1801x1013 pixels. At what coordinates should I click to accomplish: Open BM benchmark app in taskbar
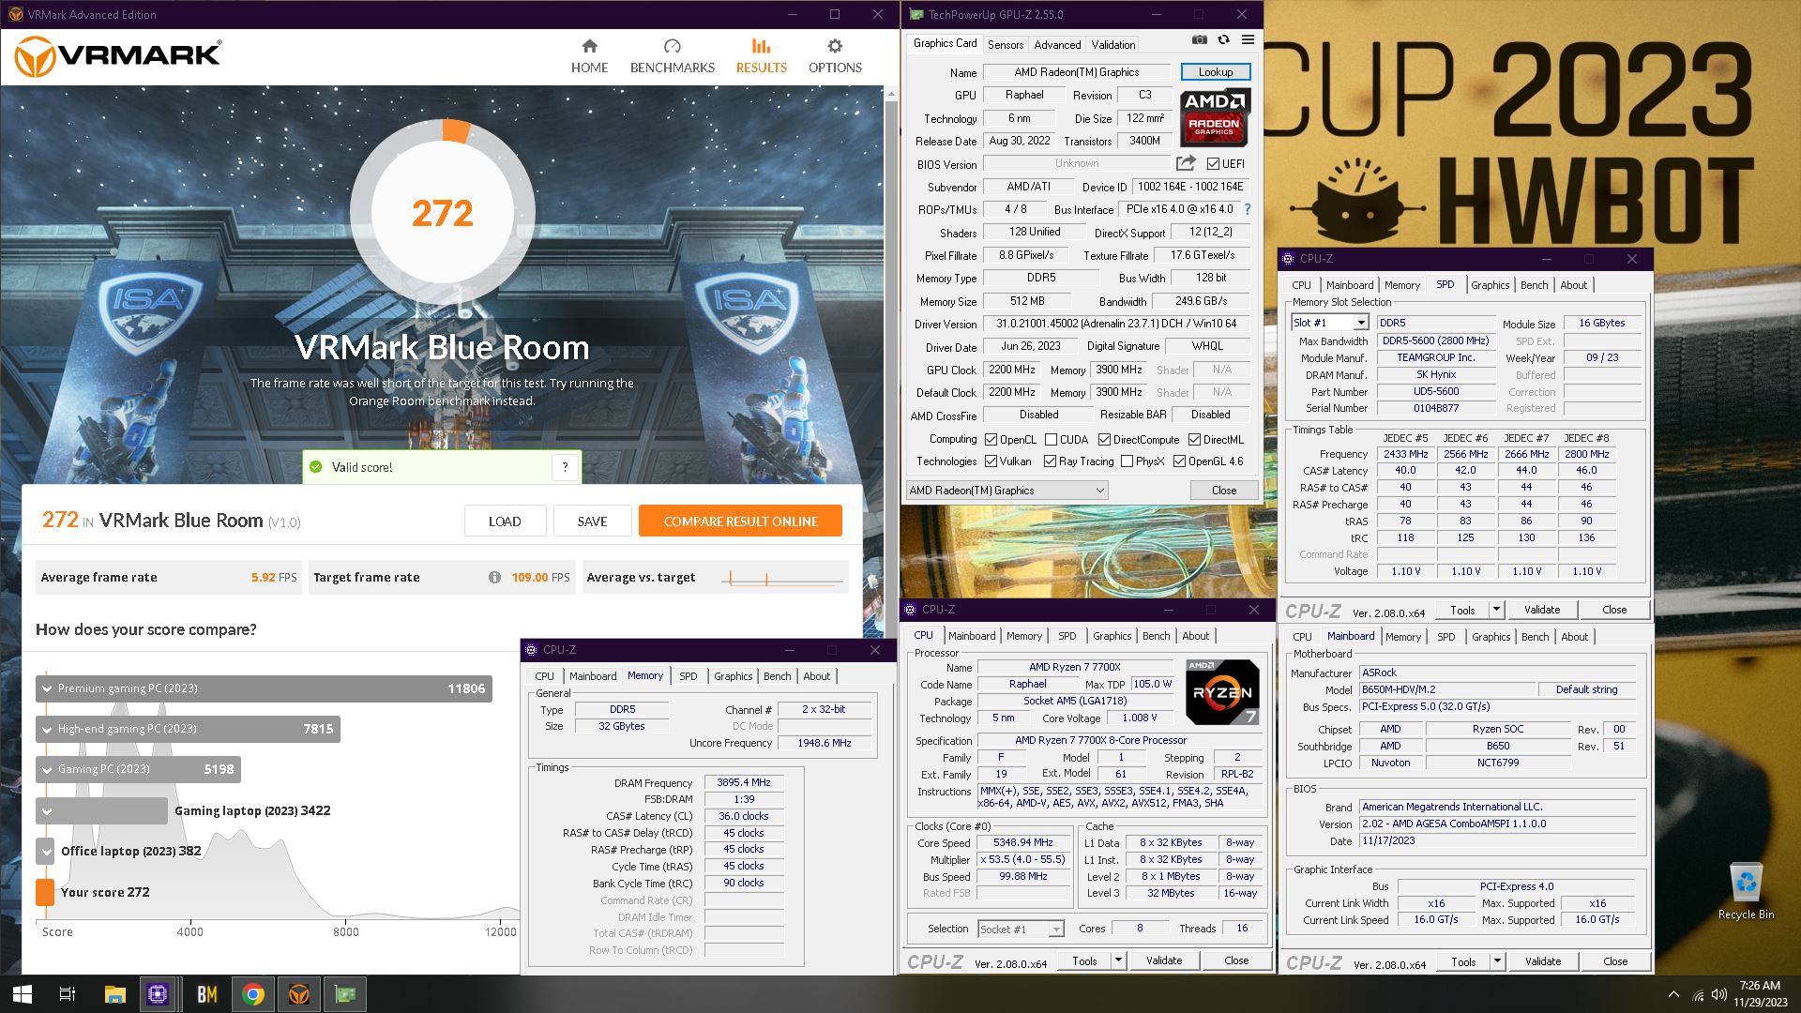tap(206, 994)
